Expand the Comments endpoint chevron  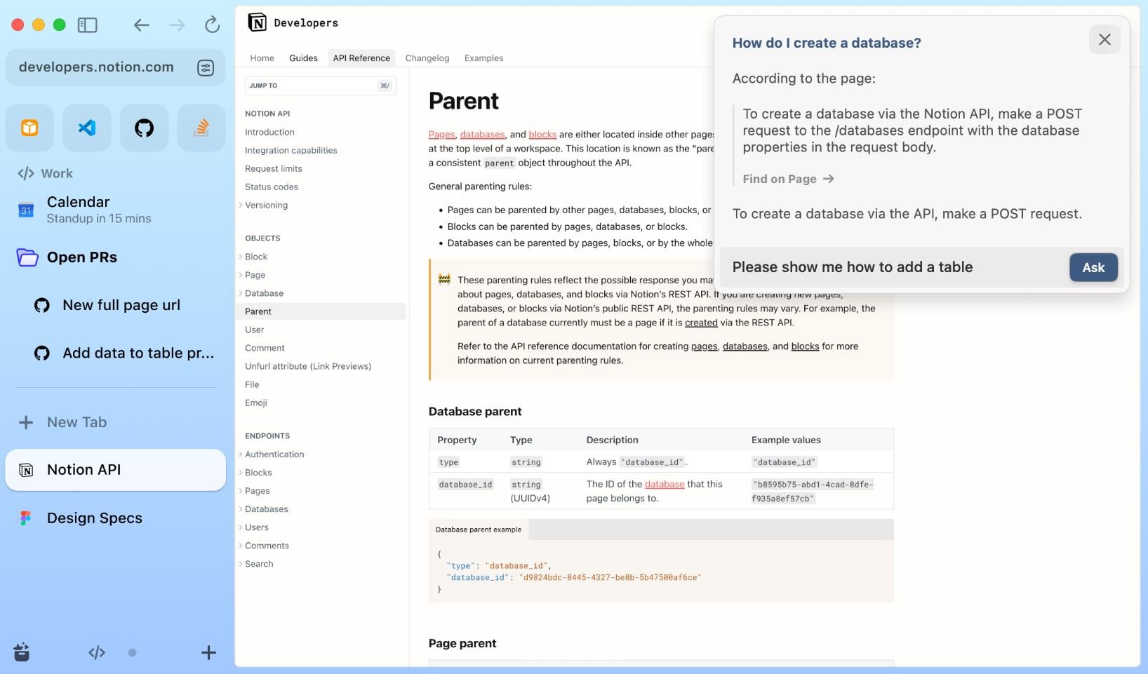click(x=241, y=546)
